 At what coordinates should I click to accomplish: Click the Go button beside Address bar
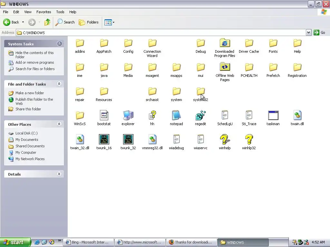[319, 32]
